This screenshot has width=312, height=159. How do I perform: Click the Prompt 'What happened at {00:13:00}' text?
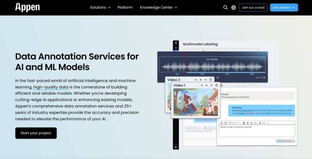point(235,97)
